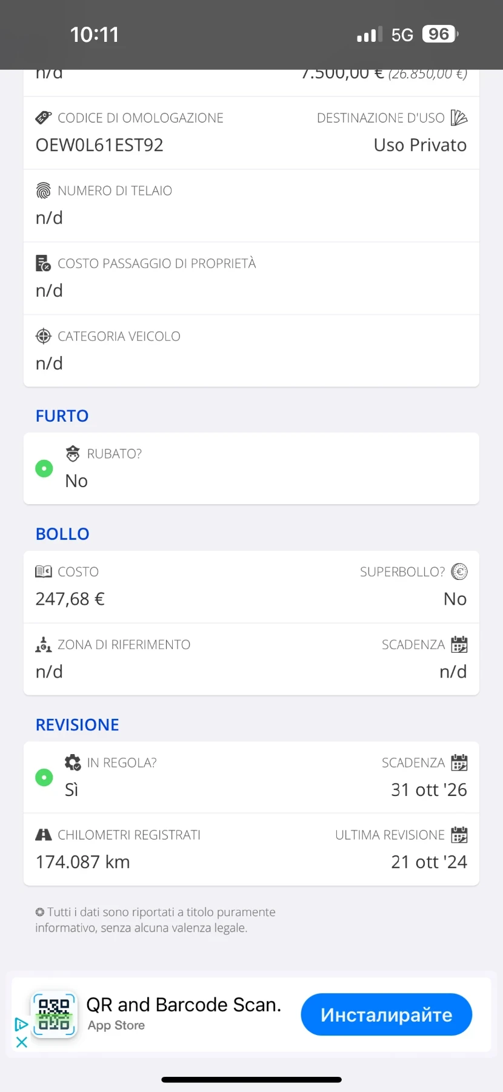Tap the gear icon beside In Regola
The width and height of the screenshot is (503, 1092).
[73, 763]
